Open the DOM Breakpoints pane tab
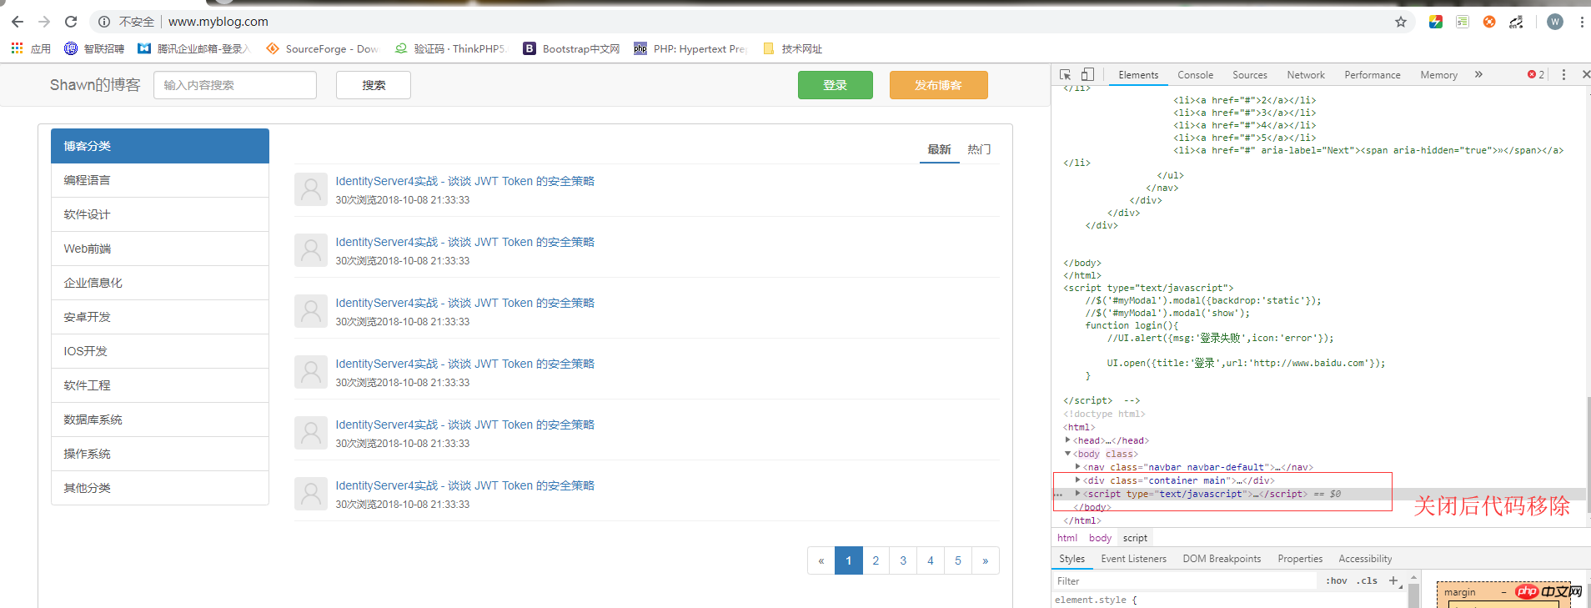 click(1222, 559)
